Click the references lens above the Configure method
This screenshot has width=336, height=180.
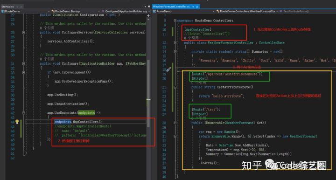click(47, 59)
